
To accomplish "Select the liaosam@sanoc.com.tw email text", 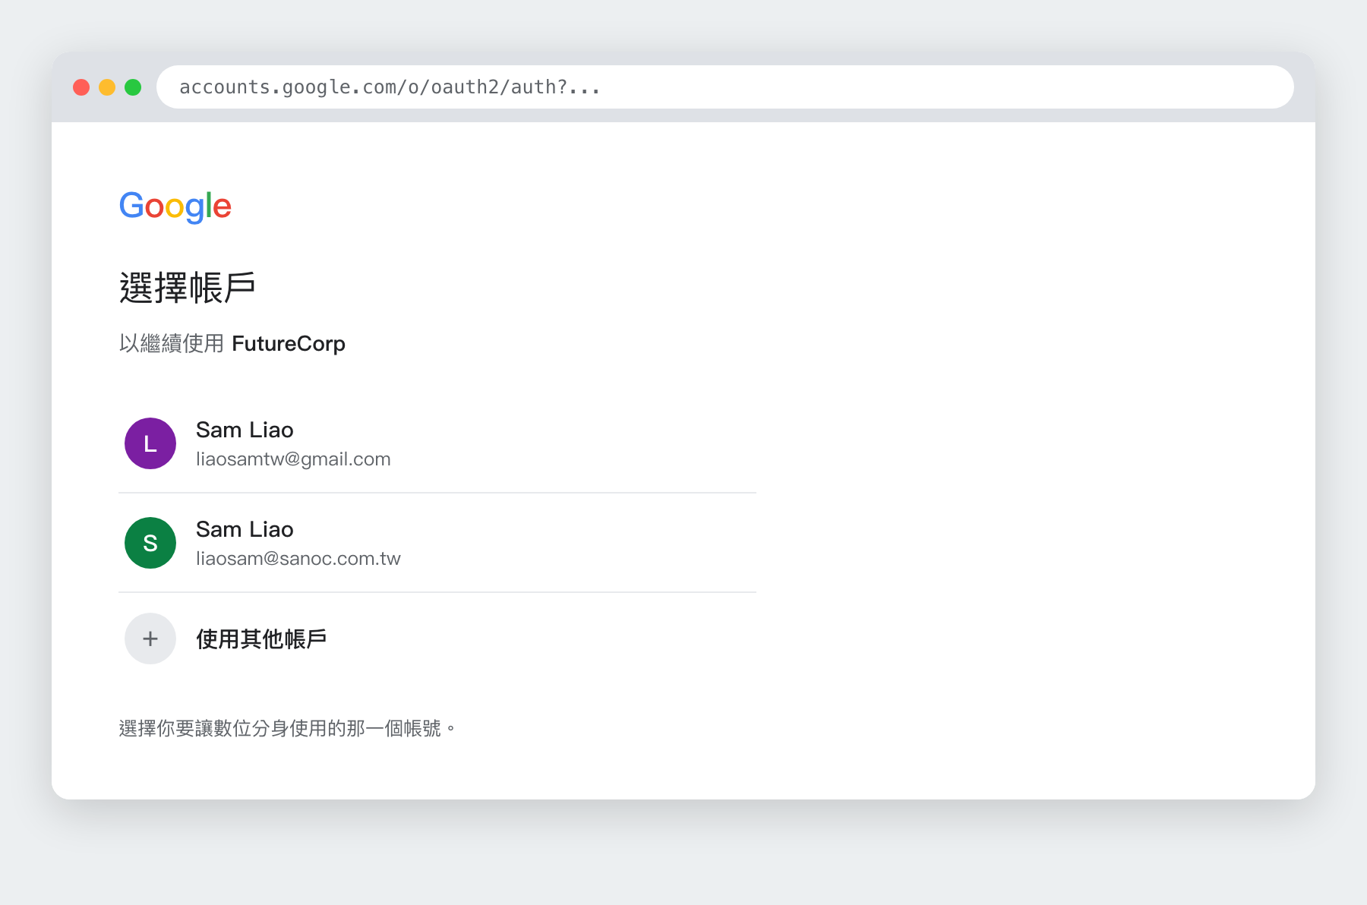I will pyautogui.click(x=298, y=559).
